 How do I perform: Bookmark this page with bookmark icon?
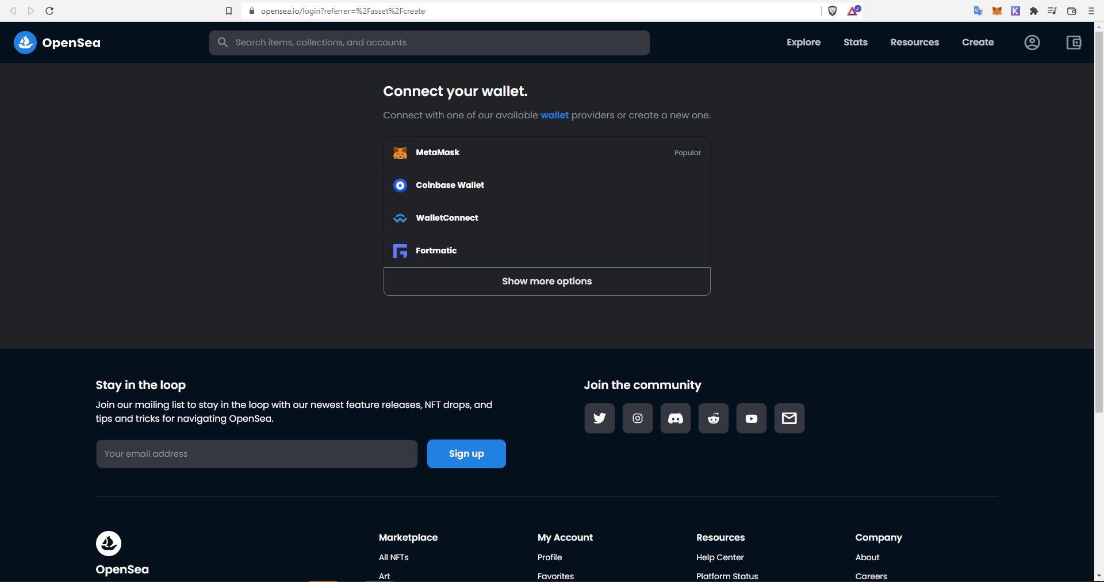pos(229,11)
